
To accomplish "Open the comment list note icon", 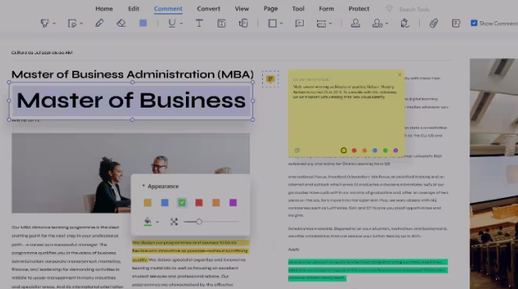I will tap(456, 23).
